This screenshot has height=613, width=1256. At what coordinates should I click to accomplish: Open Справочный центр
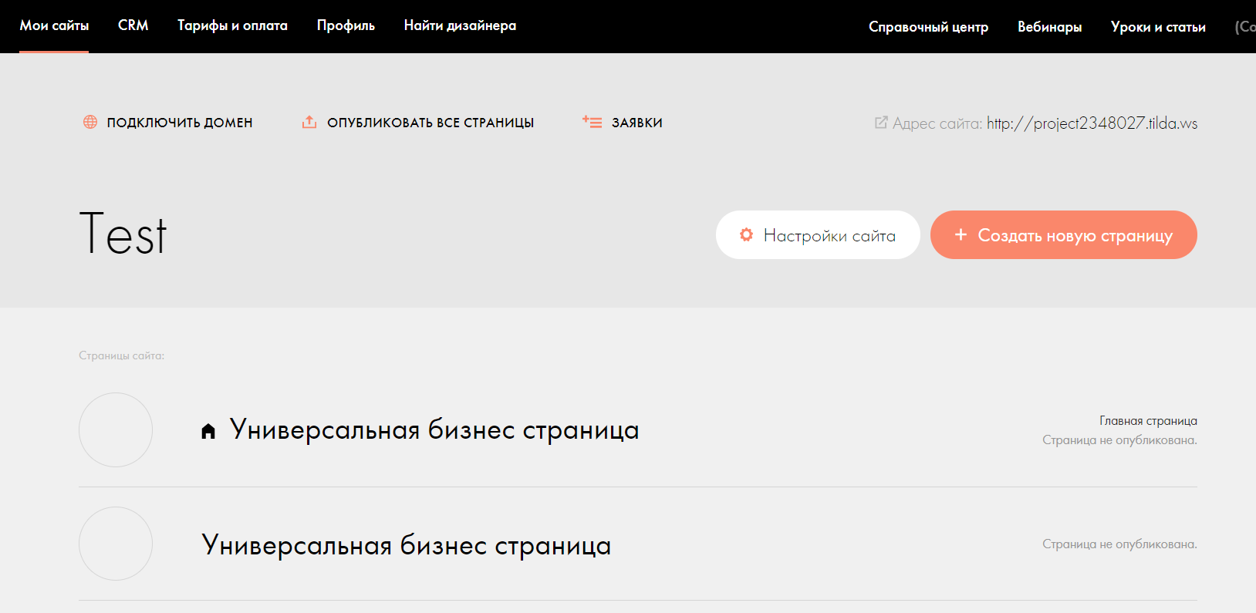pyautogui.click(x=928, y=27)
